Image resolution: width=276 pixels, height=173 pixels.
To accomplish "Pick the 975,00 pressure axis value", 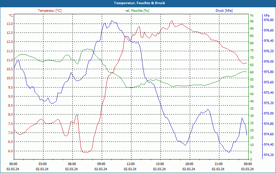I will coord(269,113).
